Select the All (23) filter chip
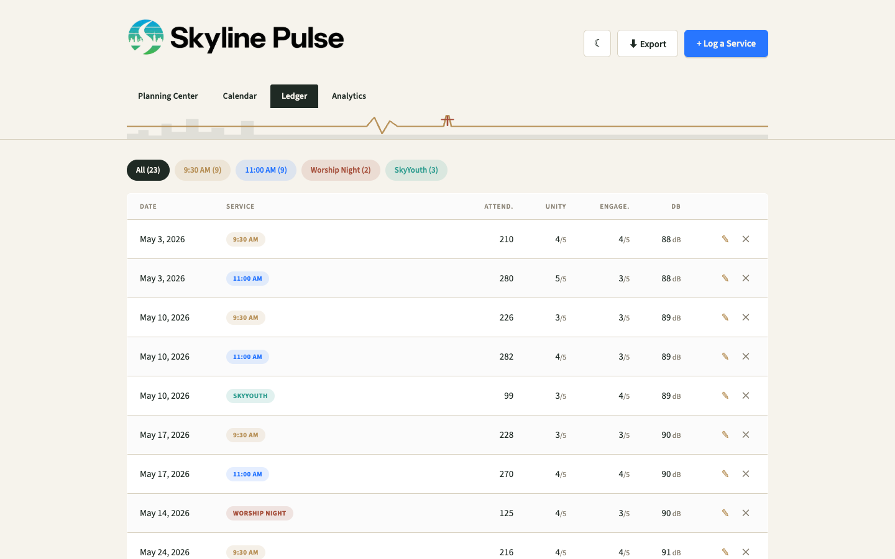Viewport: 895px width, 559px height. pyautogui.click(x=148, y=170)
